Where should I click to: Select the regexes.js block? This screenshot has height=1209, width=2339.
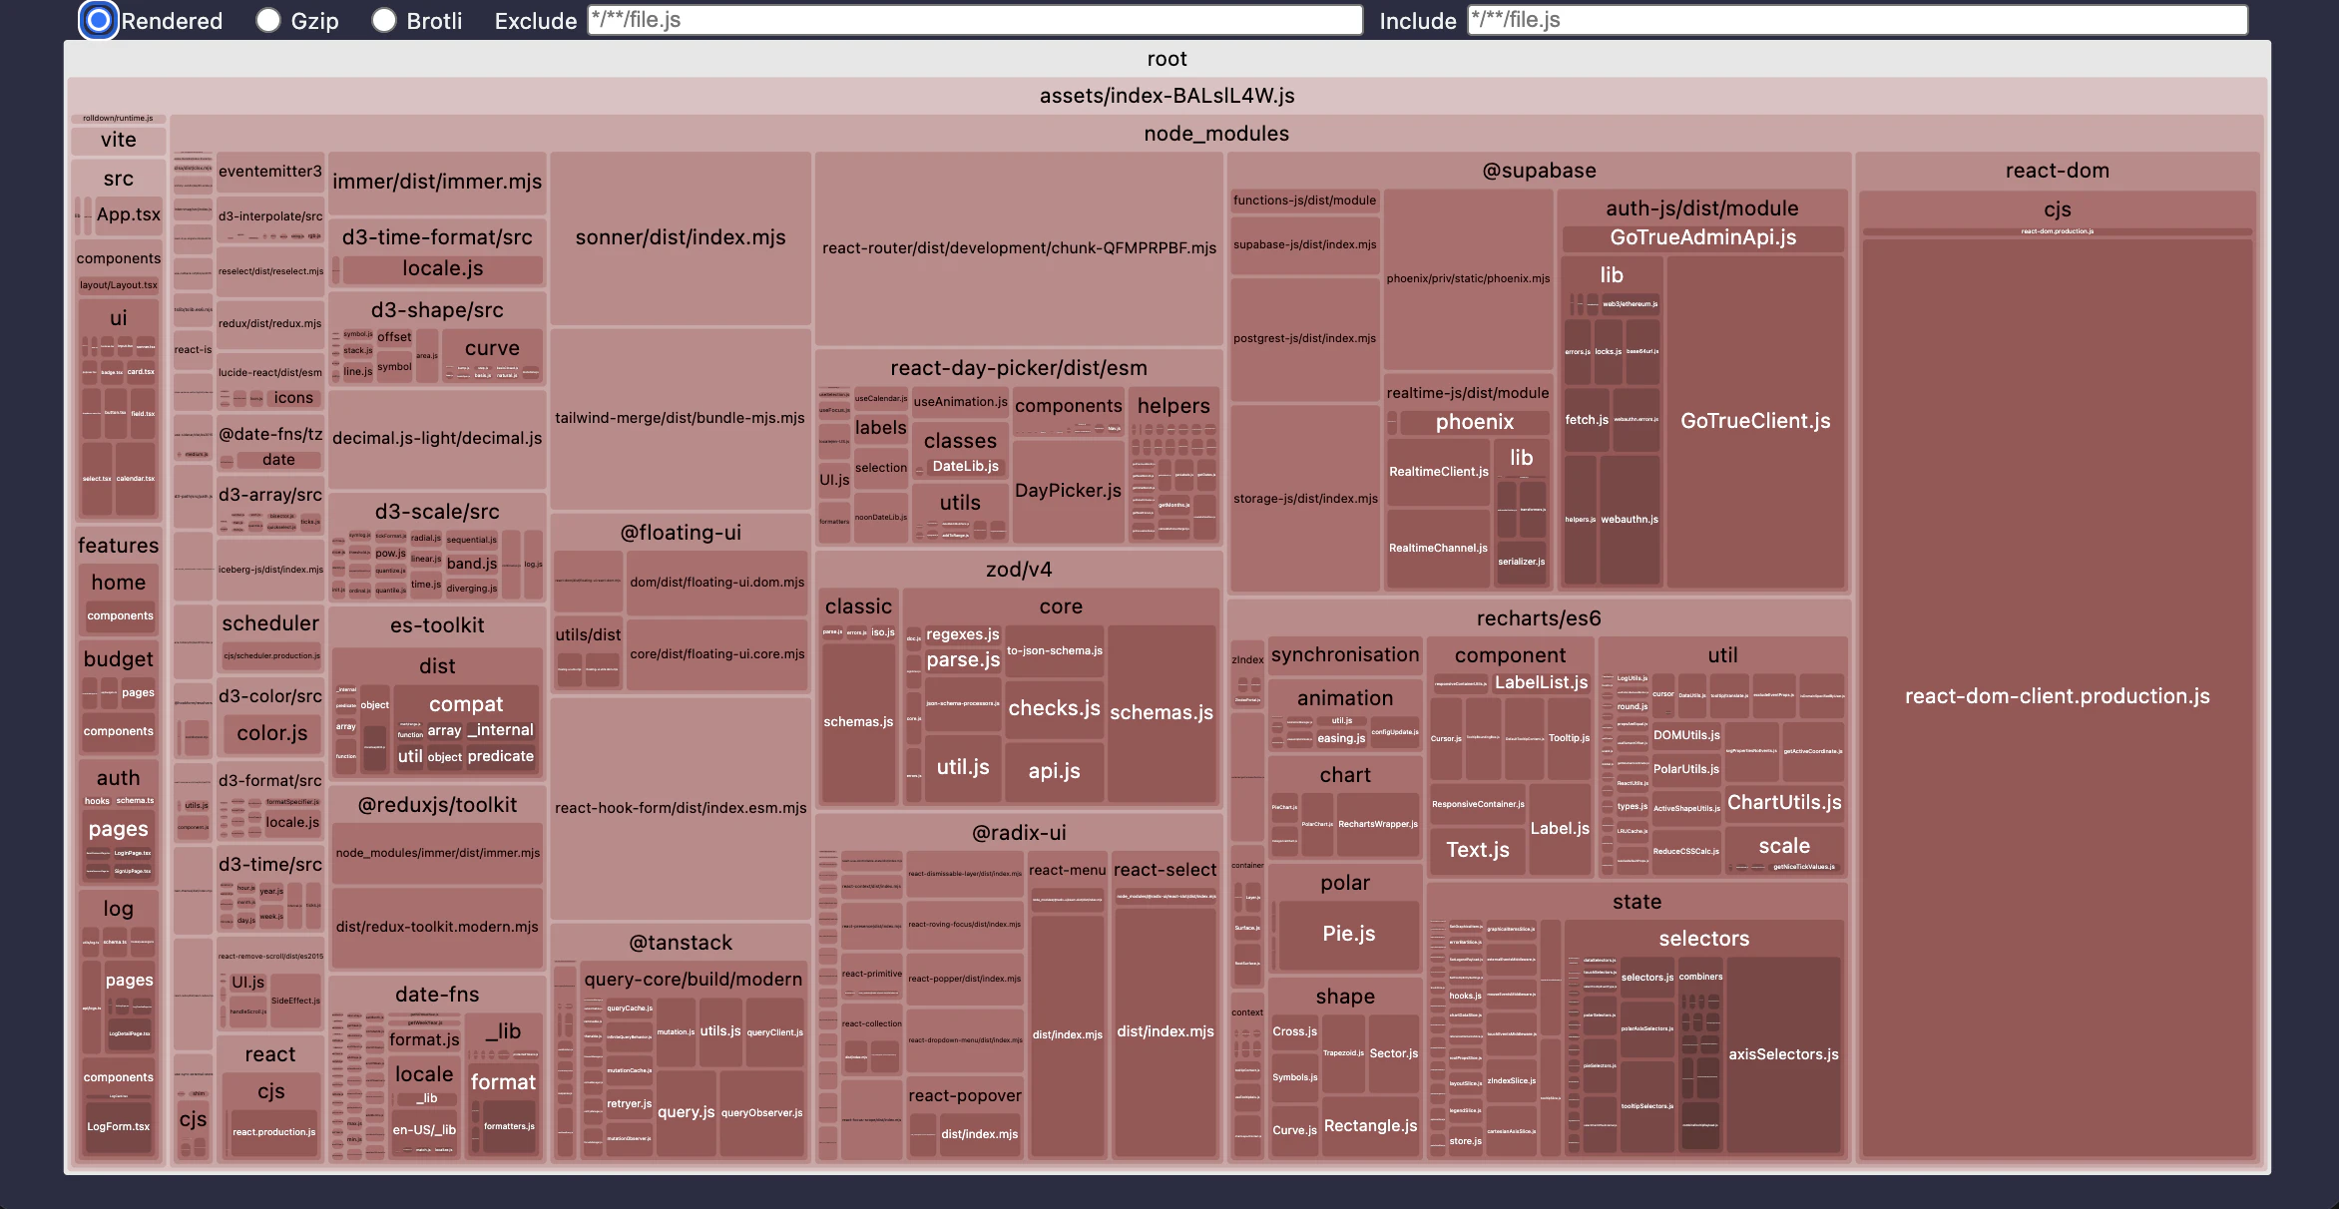963,634
